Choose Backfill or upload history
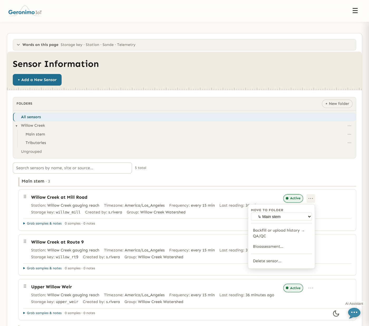 click(x=279, y=230)
